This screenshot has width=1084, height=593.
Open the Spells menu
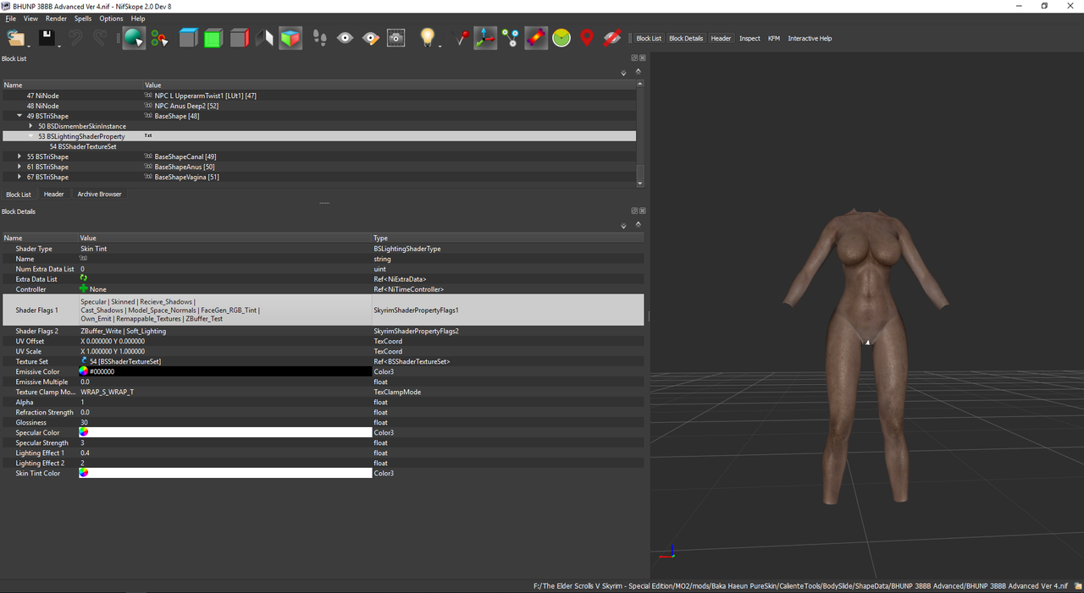pyautogui.click(x=83, y=18)
